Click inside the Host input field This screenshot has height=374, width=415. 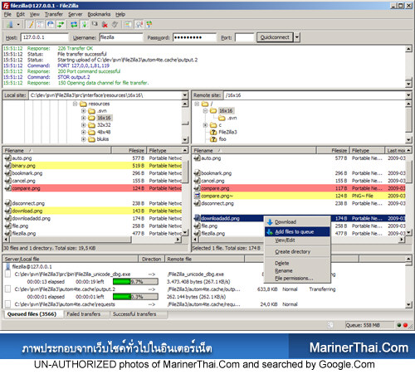[45, 37]
